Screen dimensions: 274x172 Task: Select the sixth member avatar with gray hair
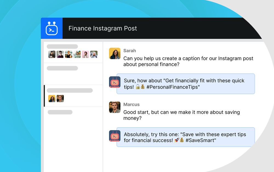(x=94, y=54)
